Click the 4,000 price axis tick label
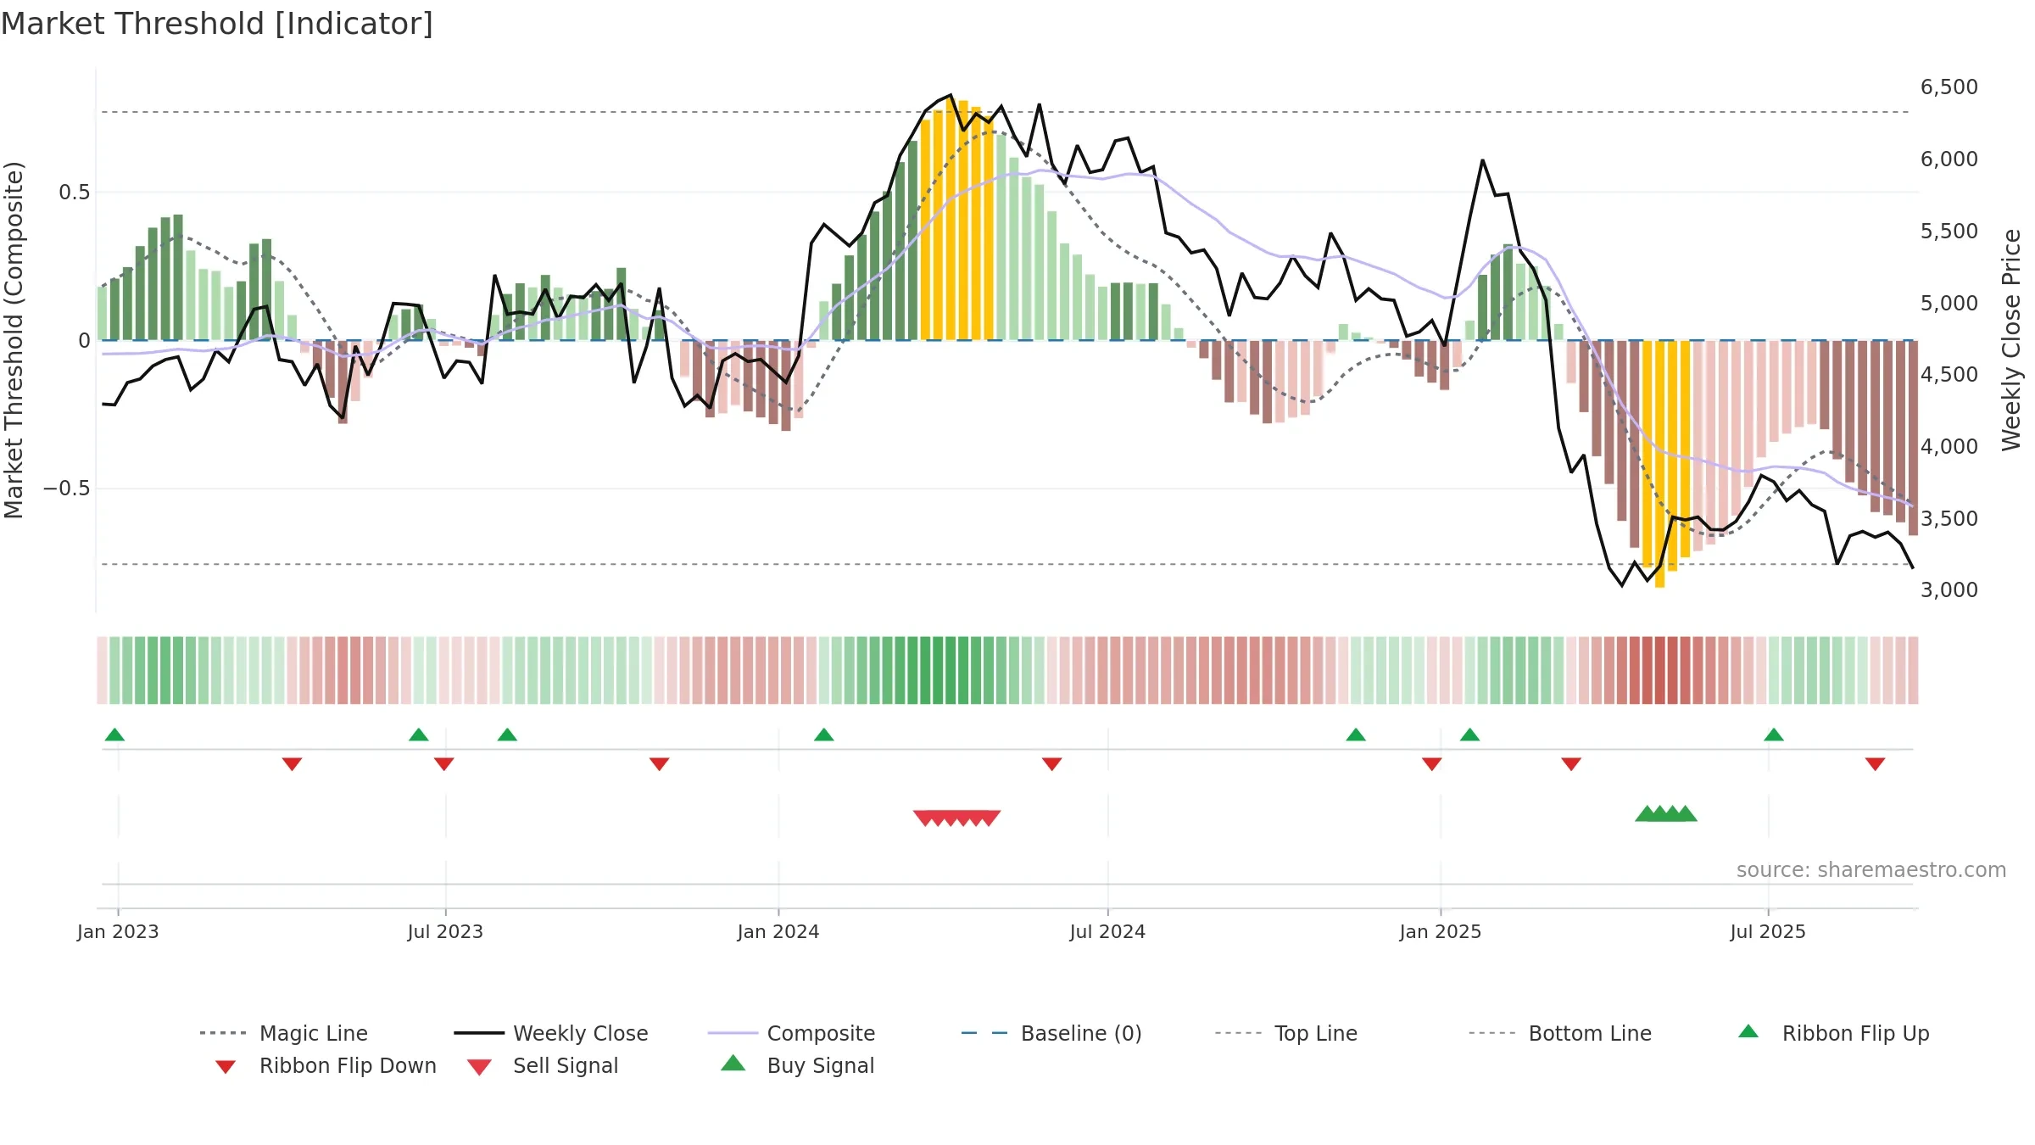Image resolution: width=2035 pixels, height=1145 pixels. pos(1949,447)
